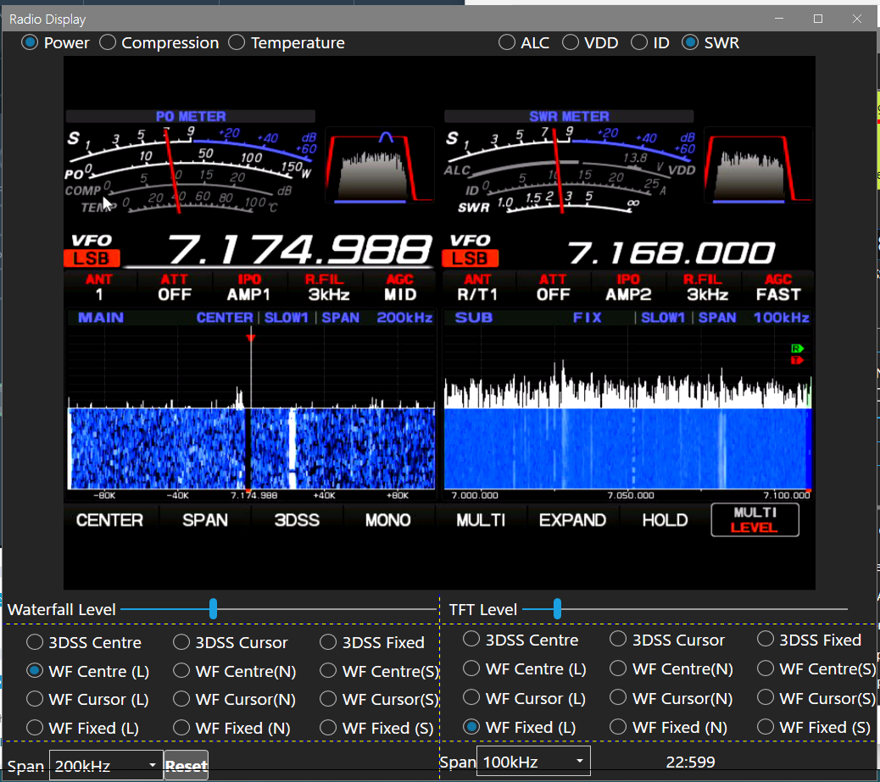Click the IPO AMP1 indicator

[x=248, y=287]
